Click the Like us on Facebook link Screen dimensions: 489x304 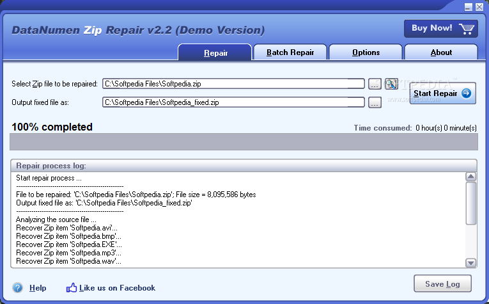(x=117, y=288)
